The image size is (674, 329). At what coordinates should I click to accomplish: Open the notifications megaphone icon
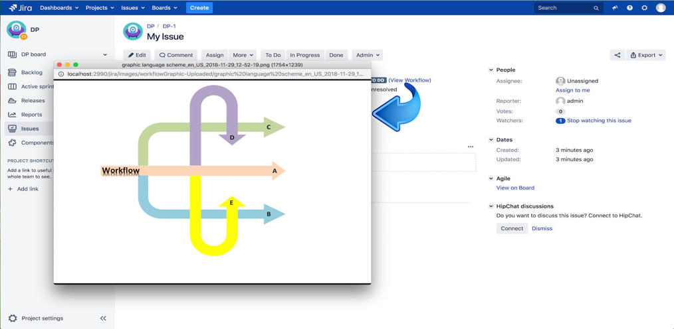(615, 8)
